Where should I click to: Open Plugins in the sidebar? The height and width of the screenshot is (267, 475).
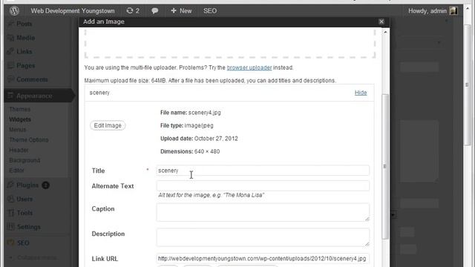coord(27,185)
